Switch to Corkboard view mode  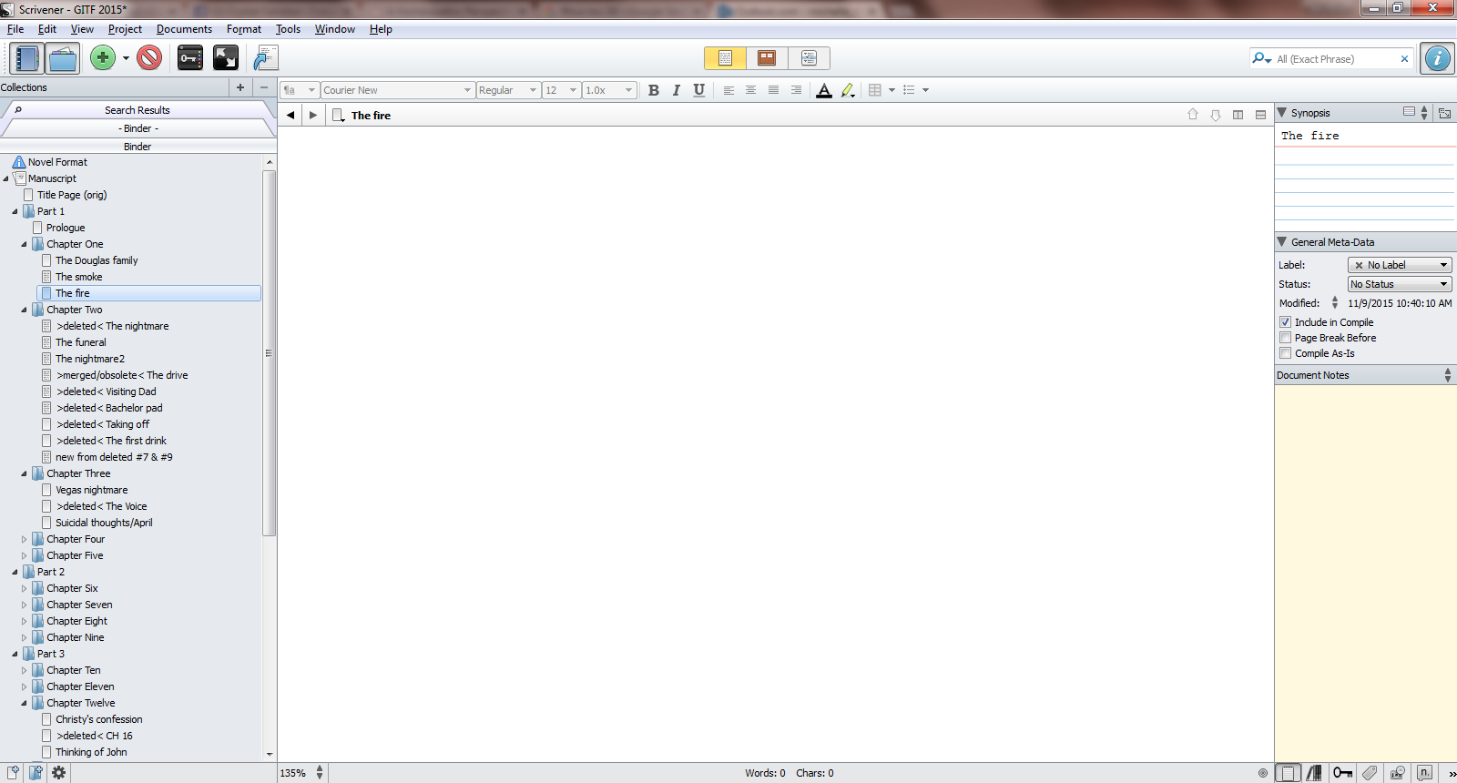coord(767,58)
